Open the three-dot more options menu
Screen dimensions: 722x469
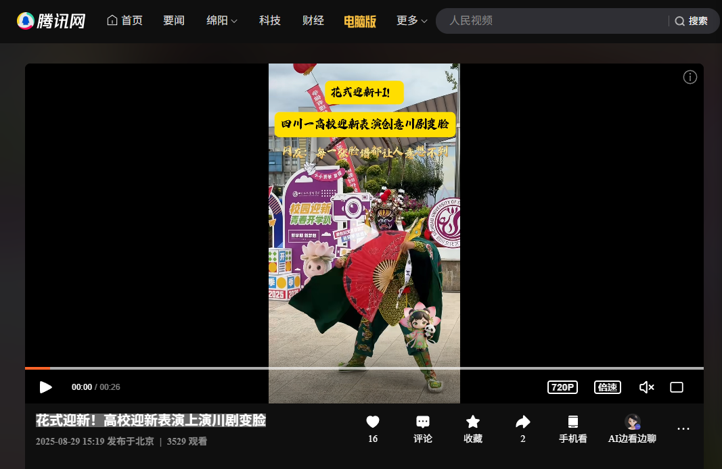tap(683, 429)
